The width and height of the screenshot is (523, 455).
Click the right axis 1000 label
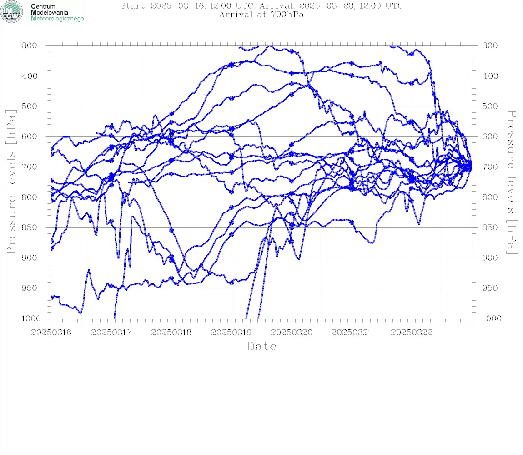(492, 318)
